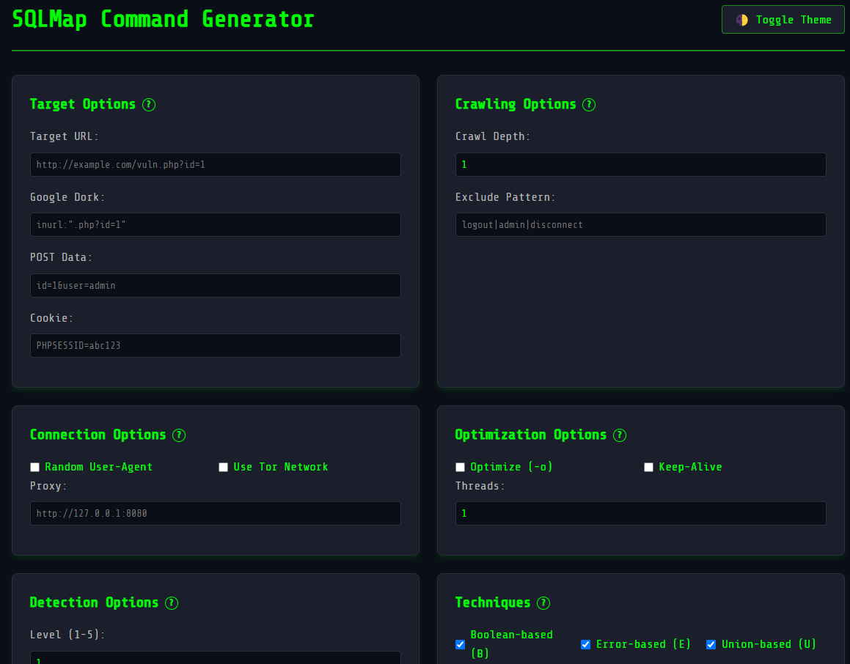Focus the POST Data input field

[215, 285]
